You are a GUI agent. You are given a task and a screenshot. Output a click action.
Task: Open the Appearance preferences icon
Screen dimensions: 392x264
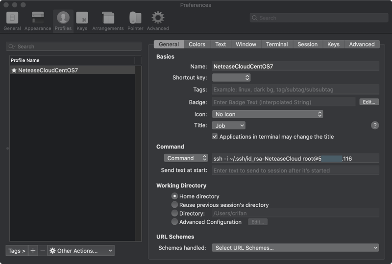tap(38, 21)
